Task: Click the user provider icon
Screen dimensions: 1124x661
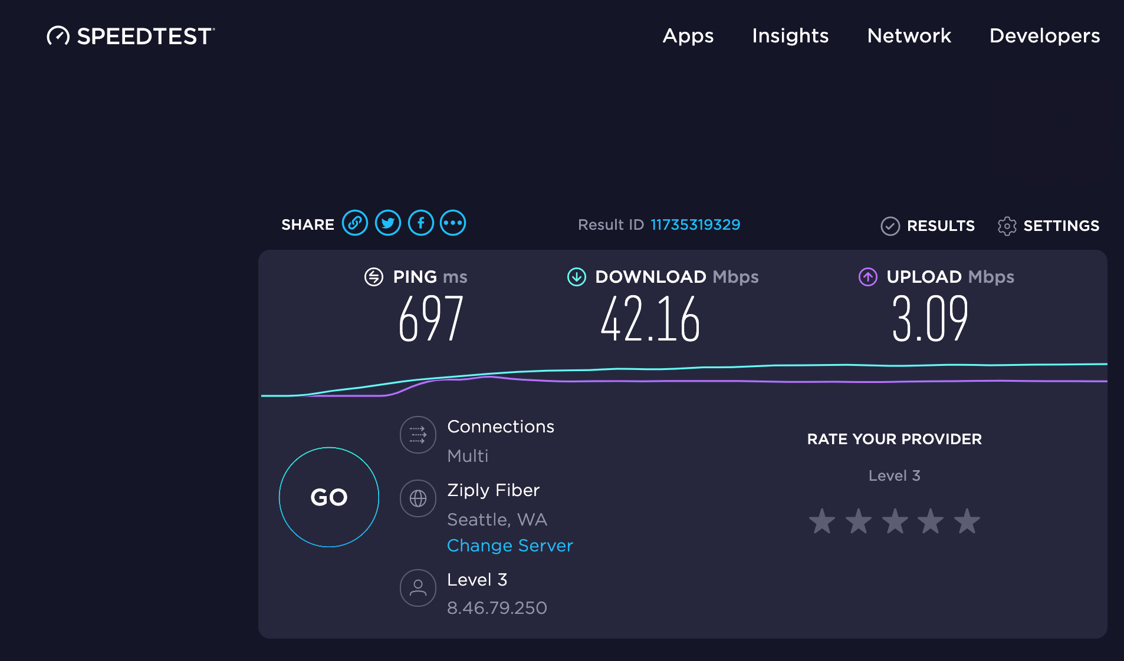Action: 418,588
